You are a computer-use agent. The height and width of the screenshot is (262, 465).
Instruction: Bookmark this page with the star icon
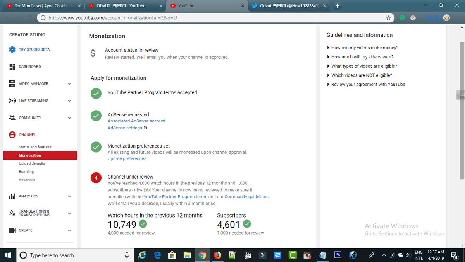[388, 18]
